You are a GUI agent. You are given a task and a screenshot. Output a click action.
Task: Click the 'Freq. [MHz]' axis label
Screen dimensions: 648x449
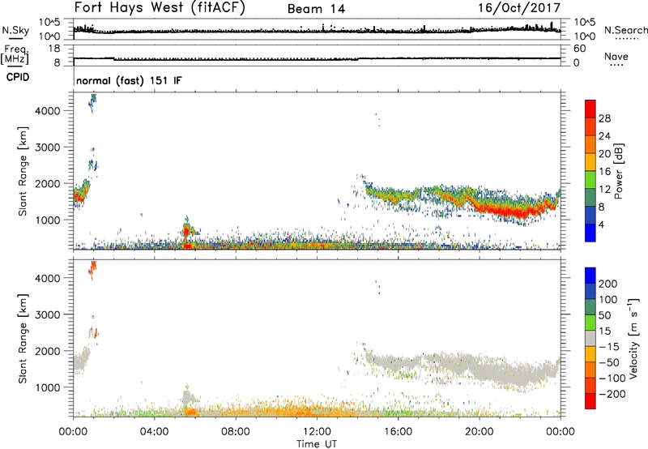(15, 55)
